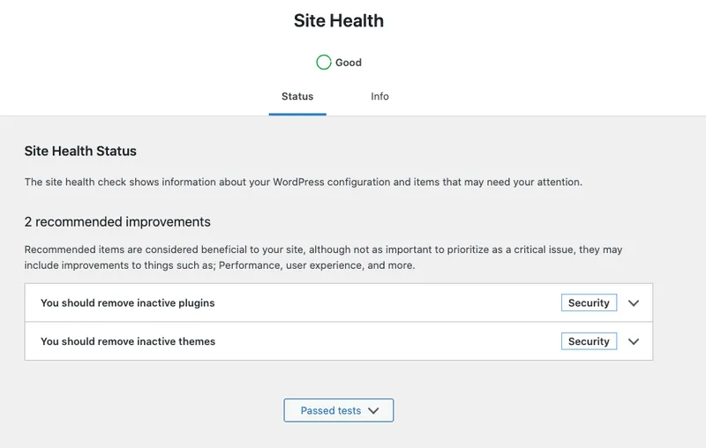The height and width of the screenshot is (448, 706).
Task: Open "You should remove inactive plugins" item
Action: pos(128,302)
